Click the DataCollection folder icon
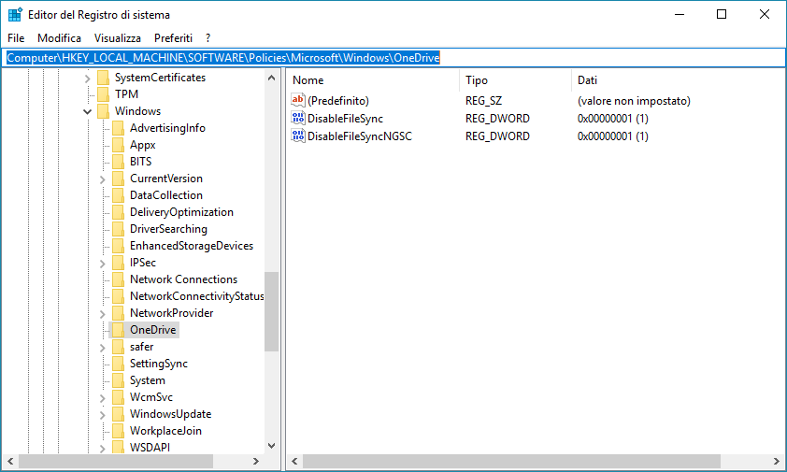The height and width of the screenshot is (472, 787). (x=119, y=195)
